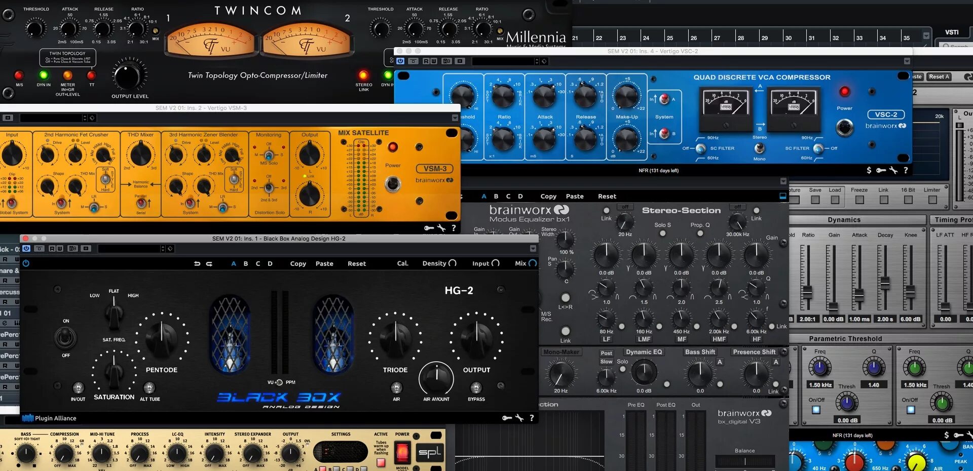The image size is (973, 471).
Task: Open HG-2 window preset dropdown arrow
Action: [163, 248]
